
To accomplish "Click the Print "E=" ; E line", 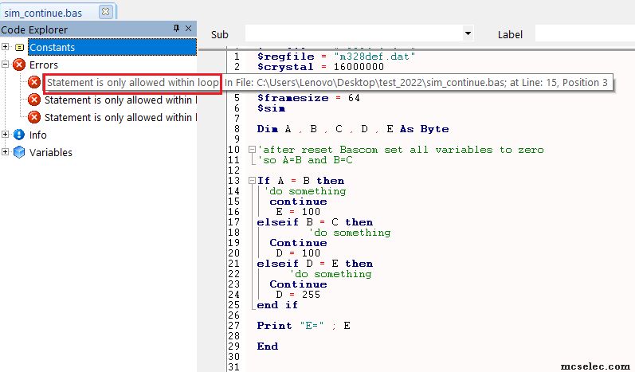I will 304,326.
